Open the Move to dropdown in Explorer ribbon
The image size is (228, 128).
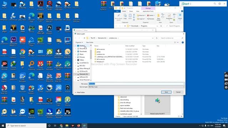click(x=141, y=15)
